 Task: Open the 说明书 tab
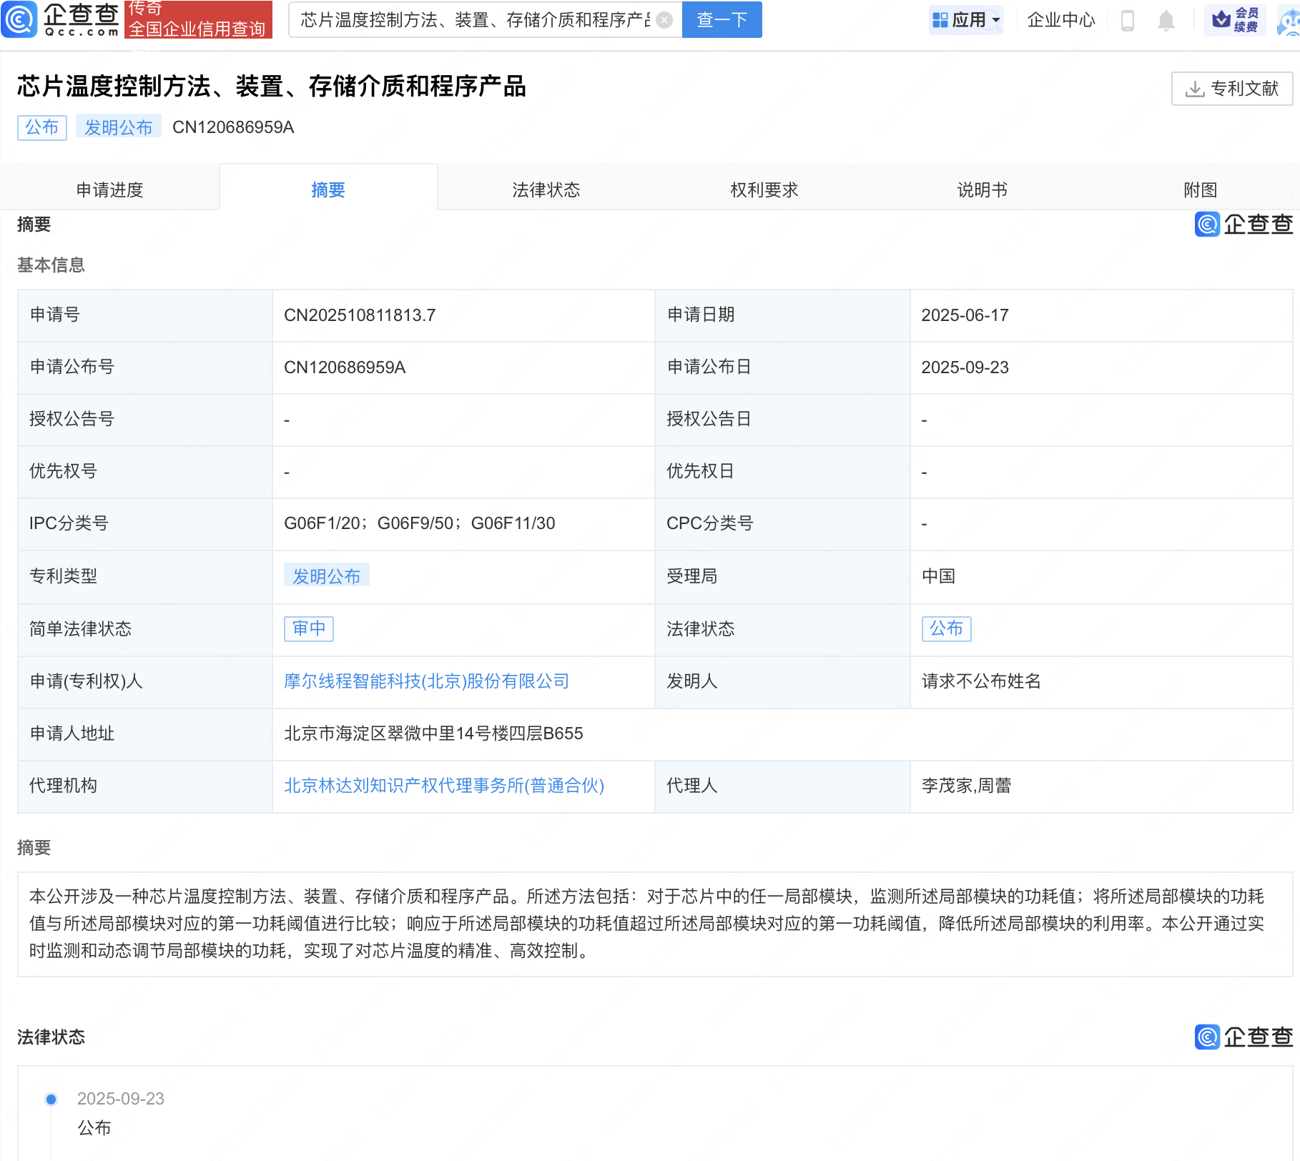tap(982, 189)
